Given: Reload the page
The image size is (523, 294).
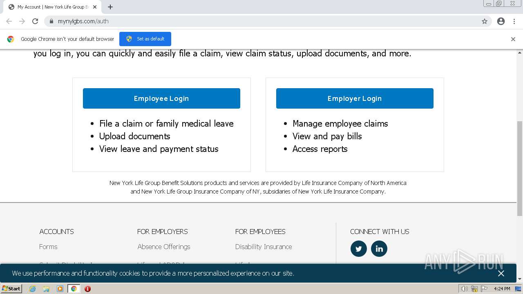Looking at the screenshot, I should [35, 21].
